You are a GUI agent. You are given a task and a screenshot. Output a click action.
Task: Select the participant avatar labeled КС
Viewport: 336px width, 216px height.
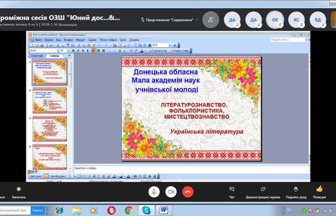coord(297,20)
